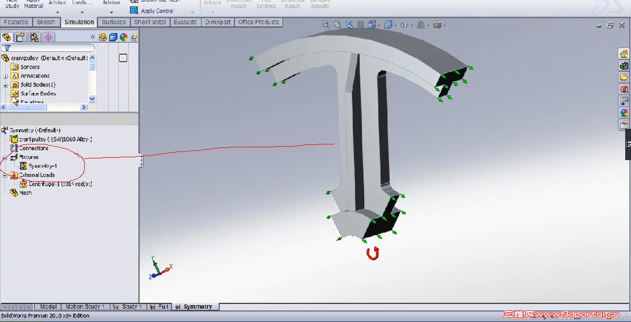Click the feature tree scroll up arrow
Image resolution: width=631 pixels, height=322 pixels.
(92, 58)
